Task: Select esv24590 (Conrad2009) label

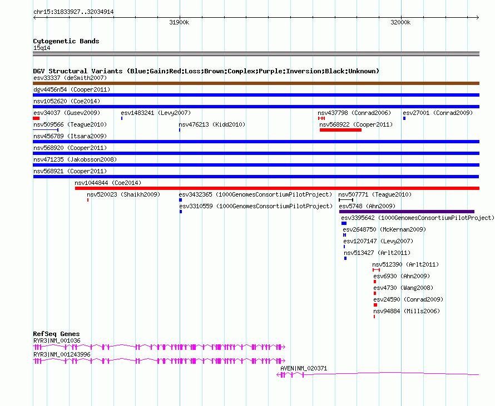Action: pos(408,299)
